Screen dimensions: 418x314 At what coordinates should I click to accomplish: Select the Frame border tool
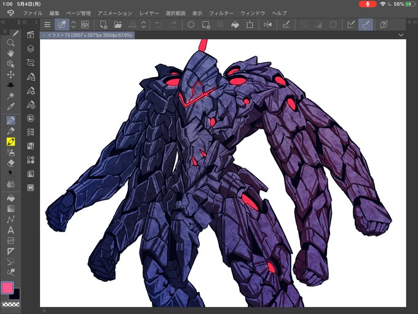(x=10, y=241)
